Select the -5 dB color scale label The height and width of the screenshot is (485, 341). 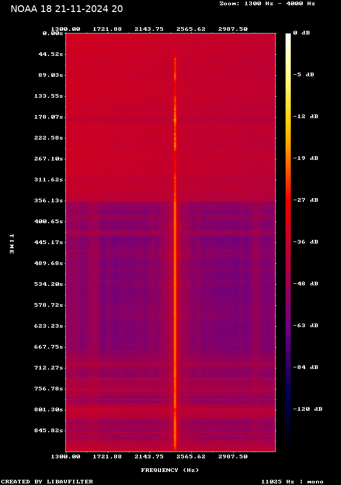pos(303,75)
